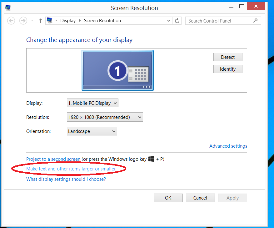Open the Advanced settings link
This screenshot has height=228, width=274.
point(228,146)
